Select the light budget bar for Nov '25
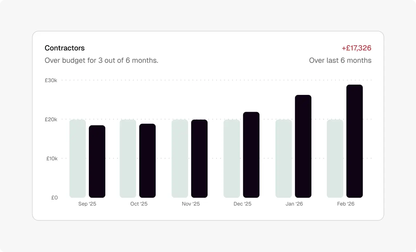This screenshot has width=416, height=252. [x=180, y=159]
